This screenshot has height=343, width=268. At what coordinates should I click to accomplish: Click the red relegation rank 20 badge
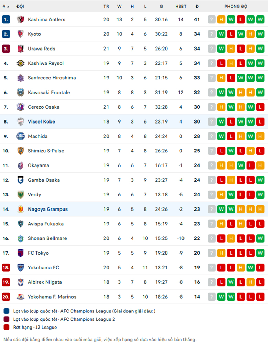coord(6,297)
